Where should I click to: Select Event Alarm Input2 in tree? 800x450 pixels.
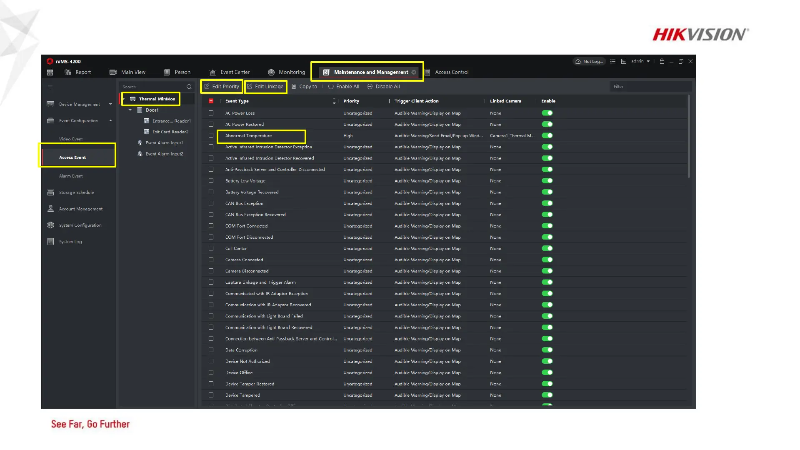click(164, 154)
